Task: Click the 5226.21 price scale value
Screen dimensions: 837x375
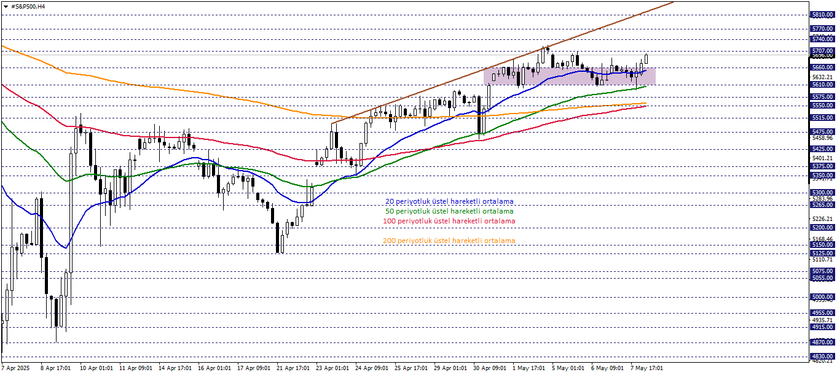Action: 822,219
